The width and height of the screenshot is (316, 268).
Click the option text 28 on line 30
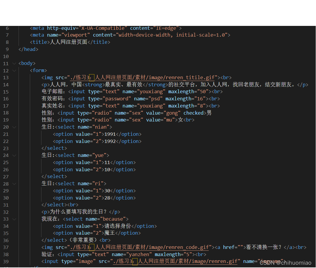(107, 198)
